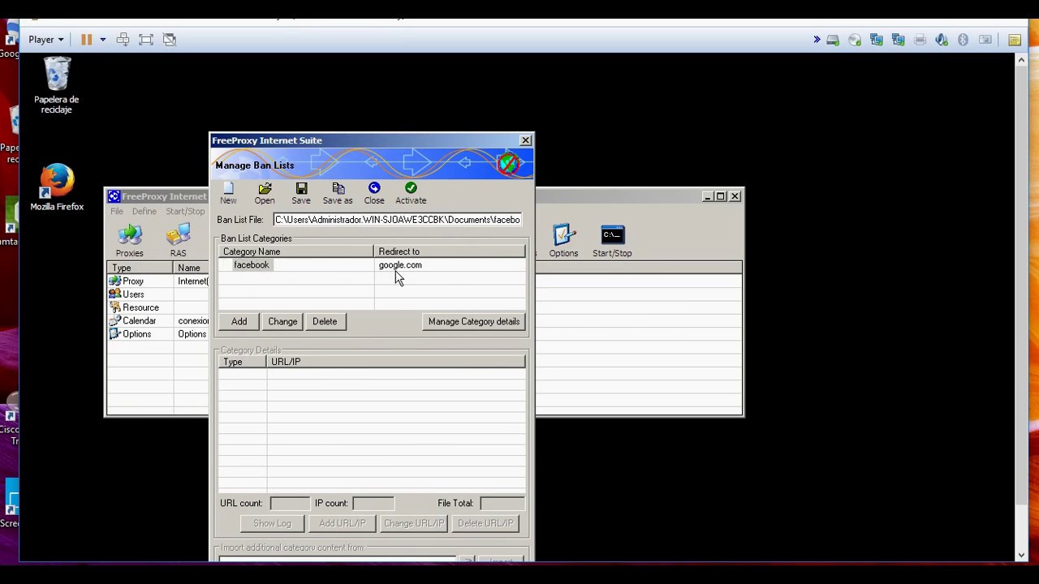Click the Name column header in main window

point(191,268)
